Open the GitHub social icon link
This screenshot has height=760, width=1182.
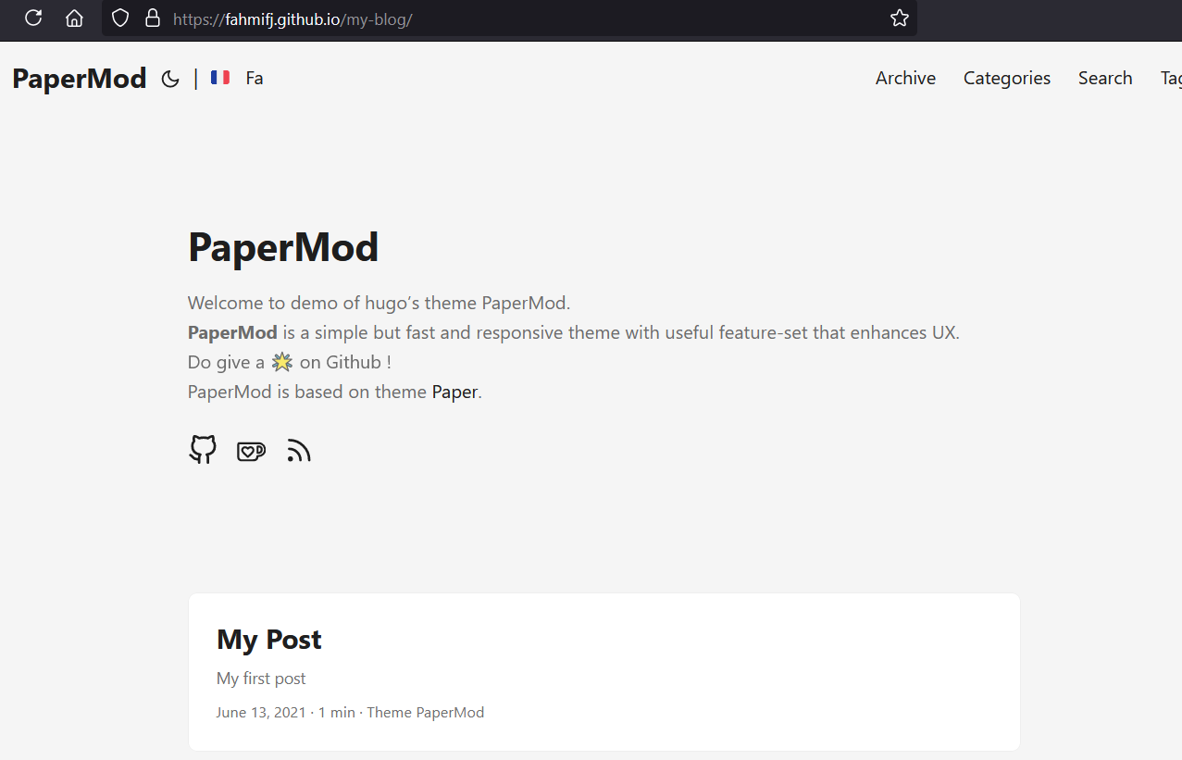pyautogui.click(x=203, y=450)
